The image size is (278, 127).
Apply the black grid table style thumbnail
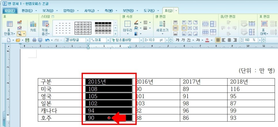click(83, 28)
